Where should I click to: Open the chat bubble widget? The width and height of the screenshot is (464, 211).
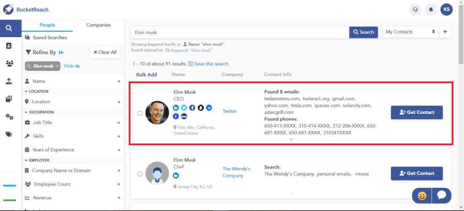point(441,196)
